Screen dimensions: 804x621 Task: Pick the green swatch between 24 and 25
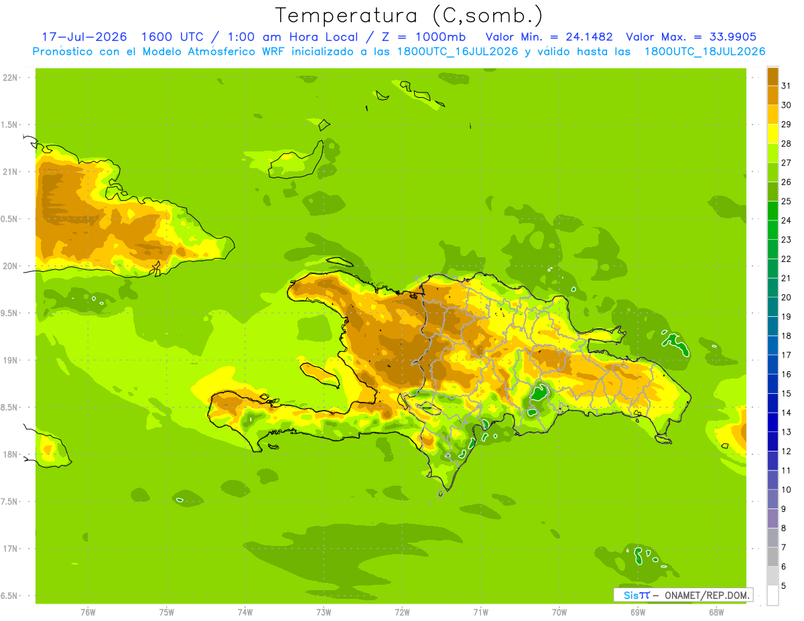coord(773,211)
